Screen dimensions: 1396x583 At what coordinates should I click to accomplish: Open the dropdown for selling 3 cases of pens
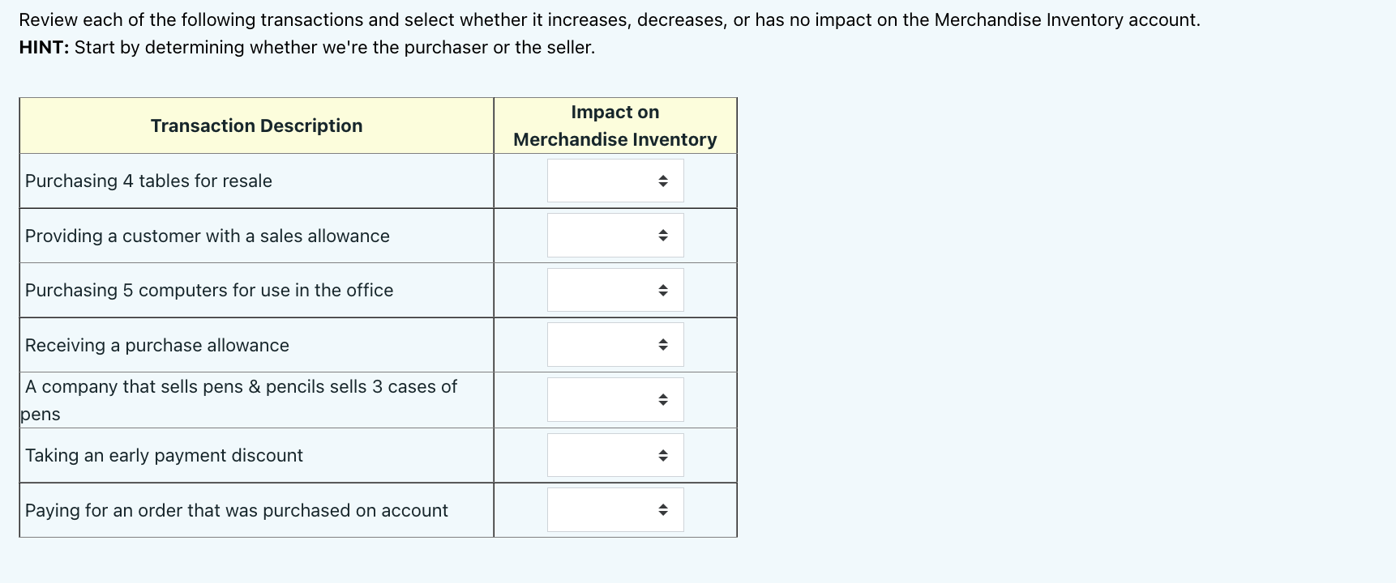click(614, 399)
